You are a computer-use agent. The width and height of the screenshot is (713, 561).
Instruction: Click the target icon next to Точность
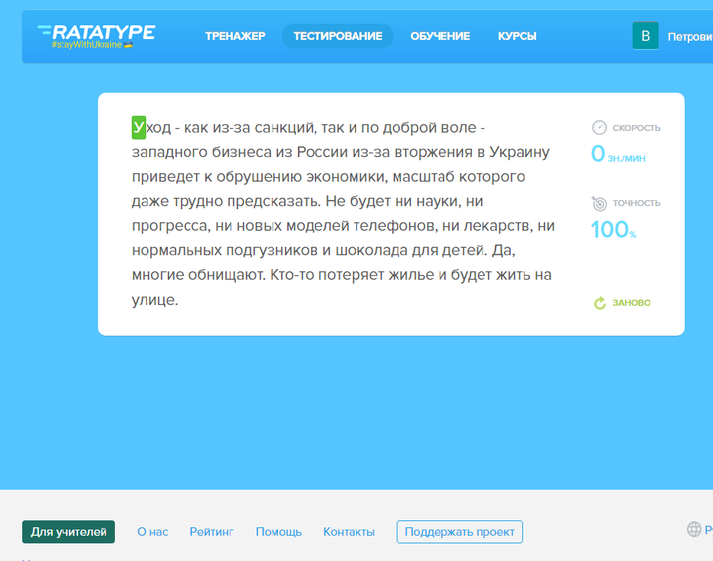point(599,203)
